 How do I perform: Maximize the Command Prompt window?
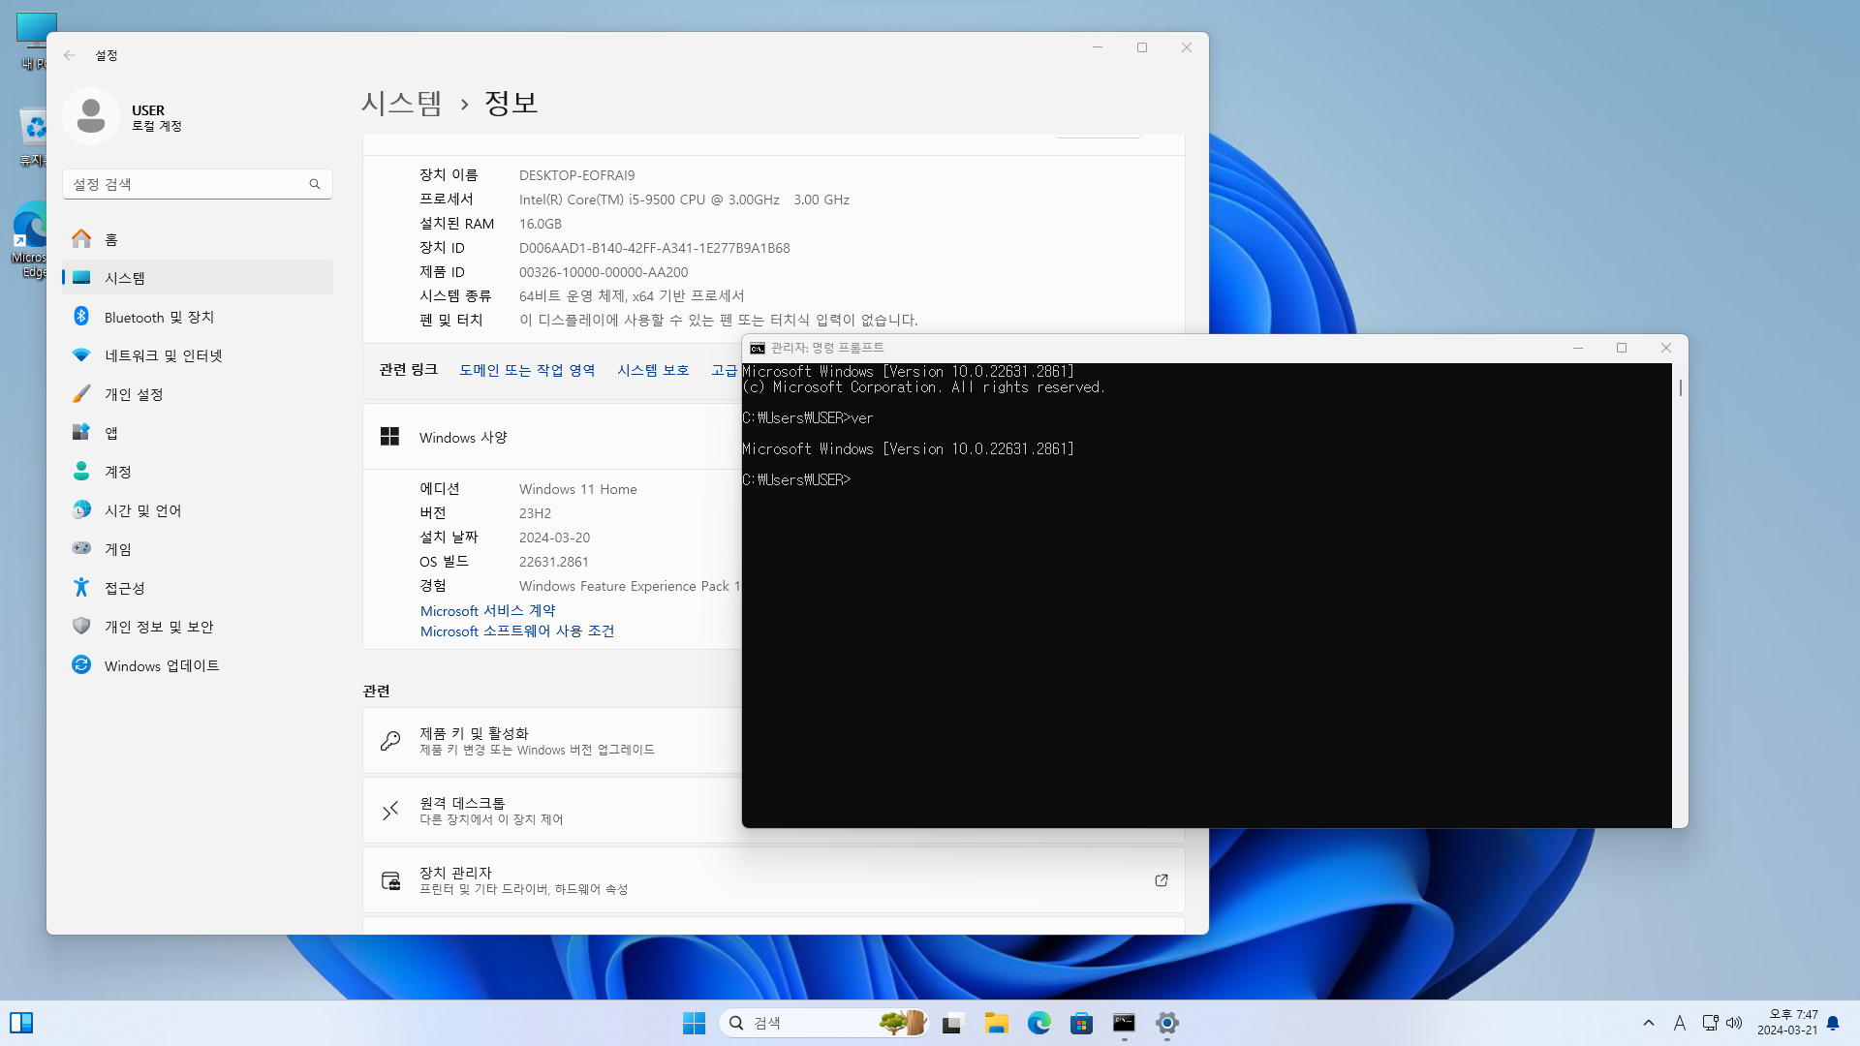pos(1622,348)
